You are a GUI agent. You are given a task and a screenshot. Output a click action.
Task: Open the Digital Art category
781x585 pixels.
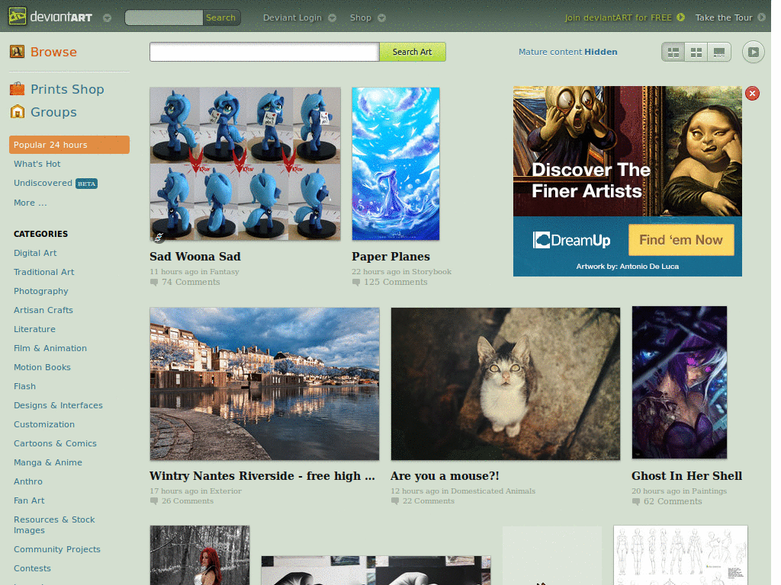[35, 253]
